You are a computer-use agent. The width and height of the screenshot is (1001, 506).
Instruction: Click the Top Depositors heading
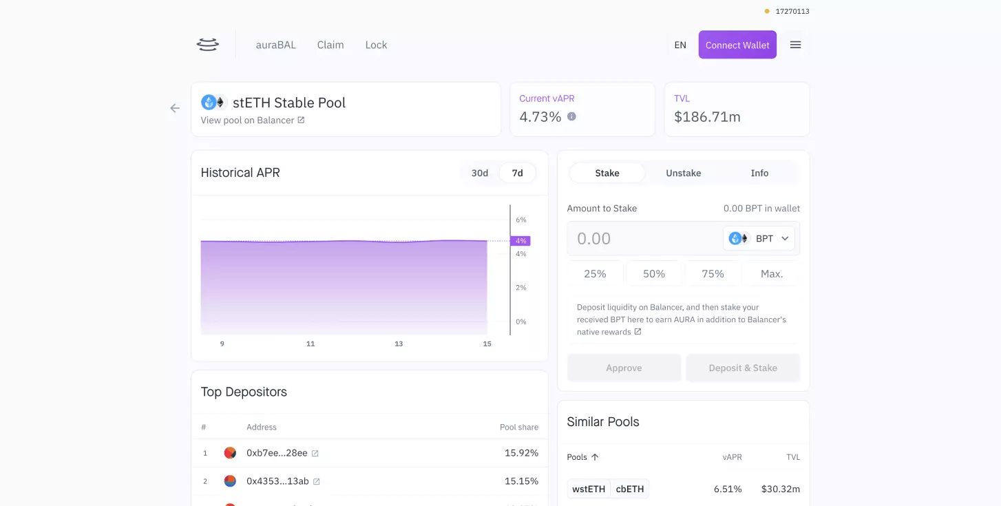(244, 392)
